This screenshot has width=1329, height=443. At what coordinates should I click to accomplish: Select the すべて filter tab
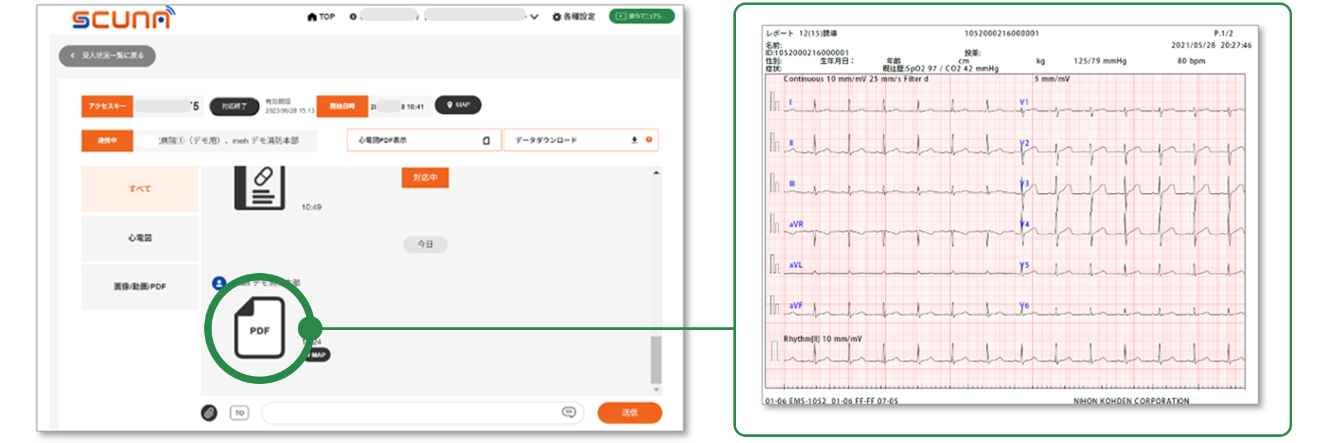click(140, 189)
